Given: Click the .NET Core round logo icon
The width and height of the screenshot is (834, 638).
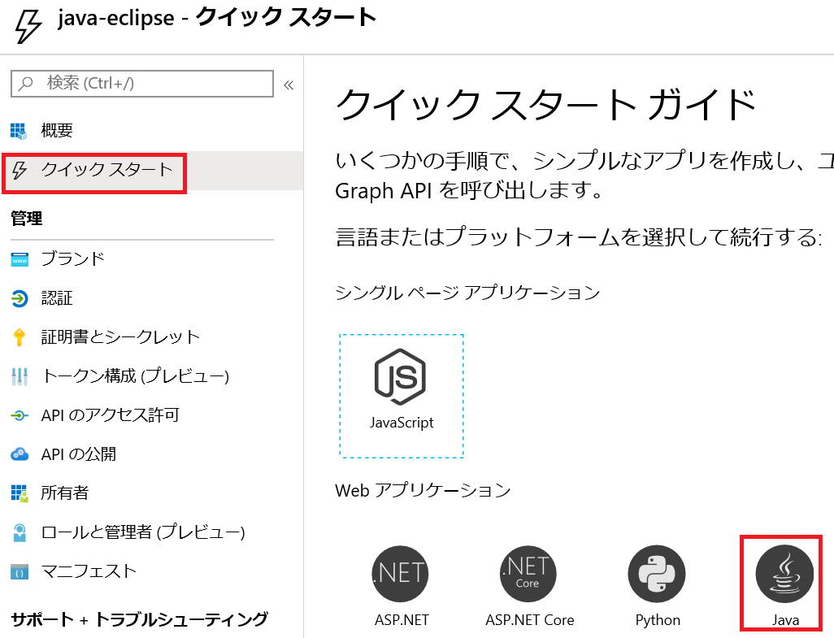Looking at the screenshot, I should point(528,574).
